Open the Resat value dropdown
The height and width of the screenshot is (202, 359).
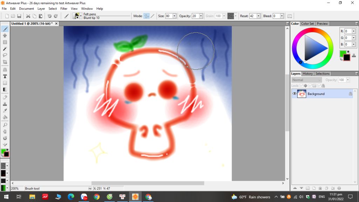pos(258,16)
